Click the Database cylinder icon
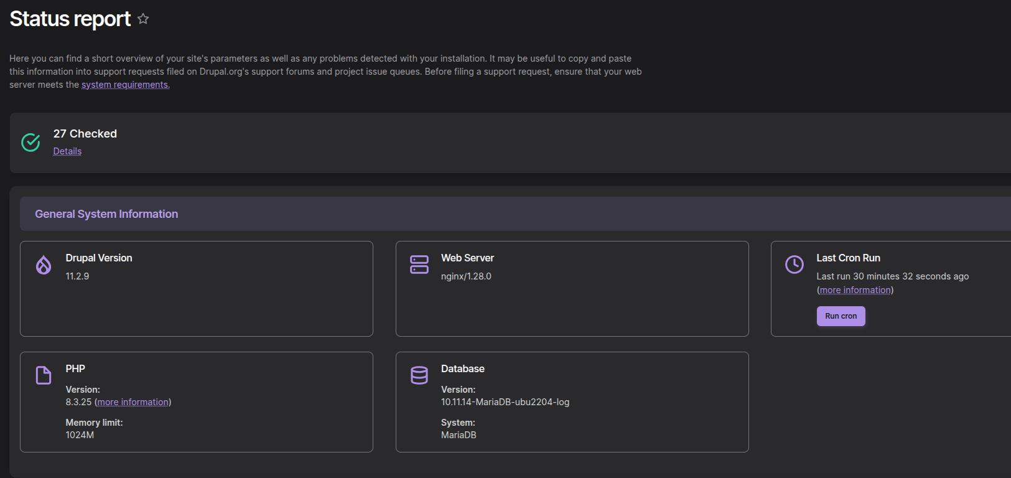Viewport: 1011px width, 478px height. click(419, 375)
